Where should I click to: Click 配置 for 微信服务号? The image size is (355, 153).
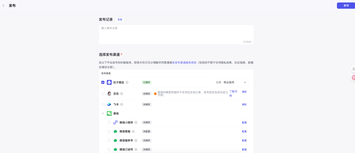tap(244, 140)
